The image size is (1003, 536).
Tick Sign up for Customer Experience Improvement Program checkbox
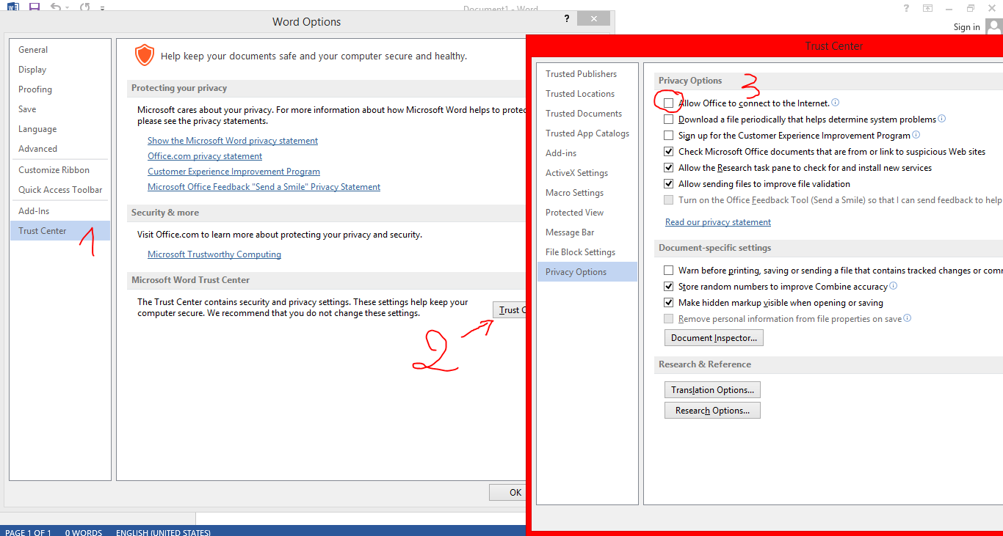[x=668, y=136]
